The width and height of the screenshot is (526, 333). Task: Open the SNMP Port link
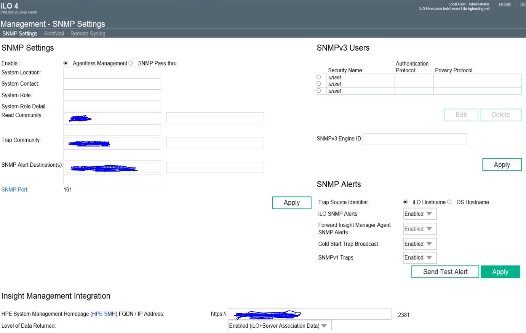(x=15, y=190)
